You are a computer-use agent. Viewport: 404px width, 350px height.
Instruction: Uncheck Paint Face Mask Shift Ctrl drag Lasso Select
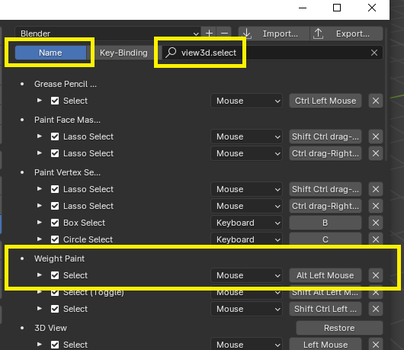click(x=55, y=136)
